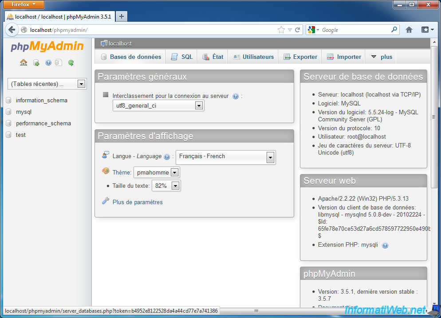Open the mysqli extension documentation icon
This screenshot has width=441, height=318.
click(385, 244)
